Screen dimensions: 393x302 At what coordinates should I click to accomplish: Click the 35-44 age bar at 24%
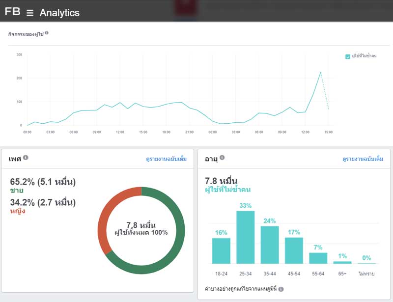270,245
